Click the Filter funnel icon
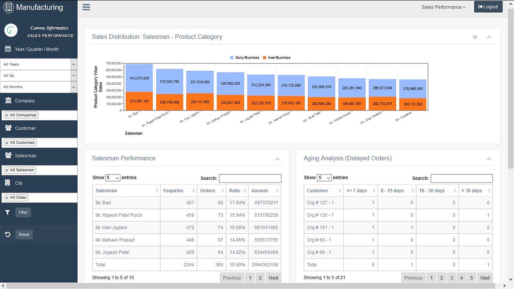Image resolution: width=514 pixels, height=289 pixels. point(7,212)
